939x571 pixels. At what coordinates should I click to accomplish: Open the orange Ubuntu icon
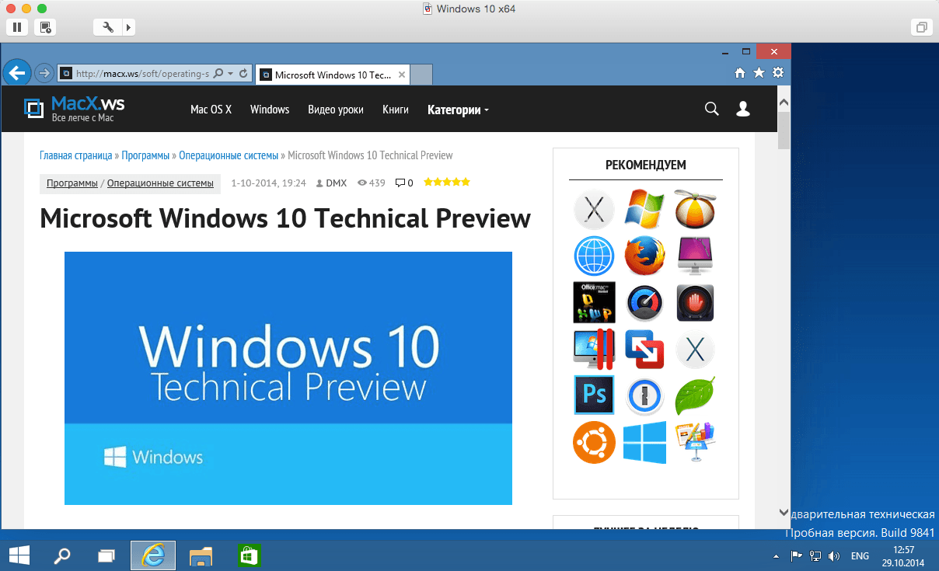coord(594,443)
